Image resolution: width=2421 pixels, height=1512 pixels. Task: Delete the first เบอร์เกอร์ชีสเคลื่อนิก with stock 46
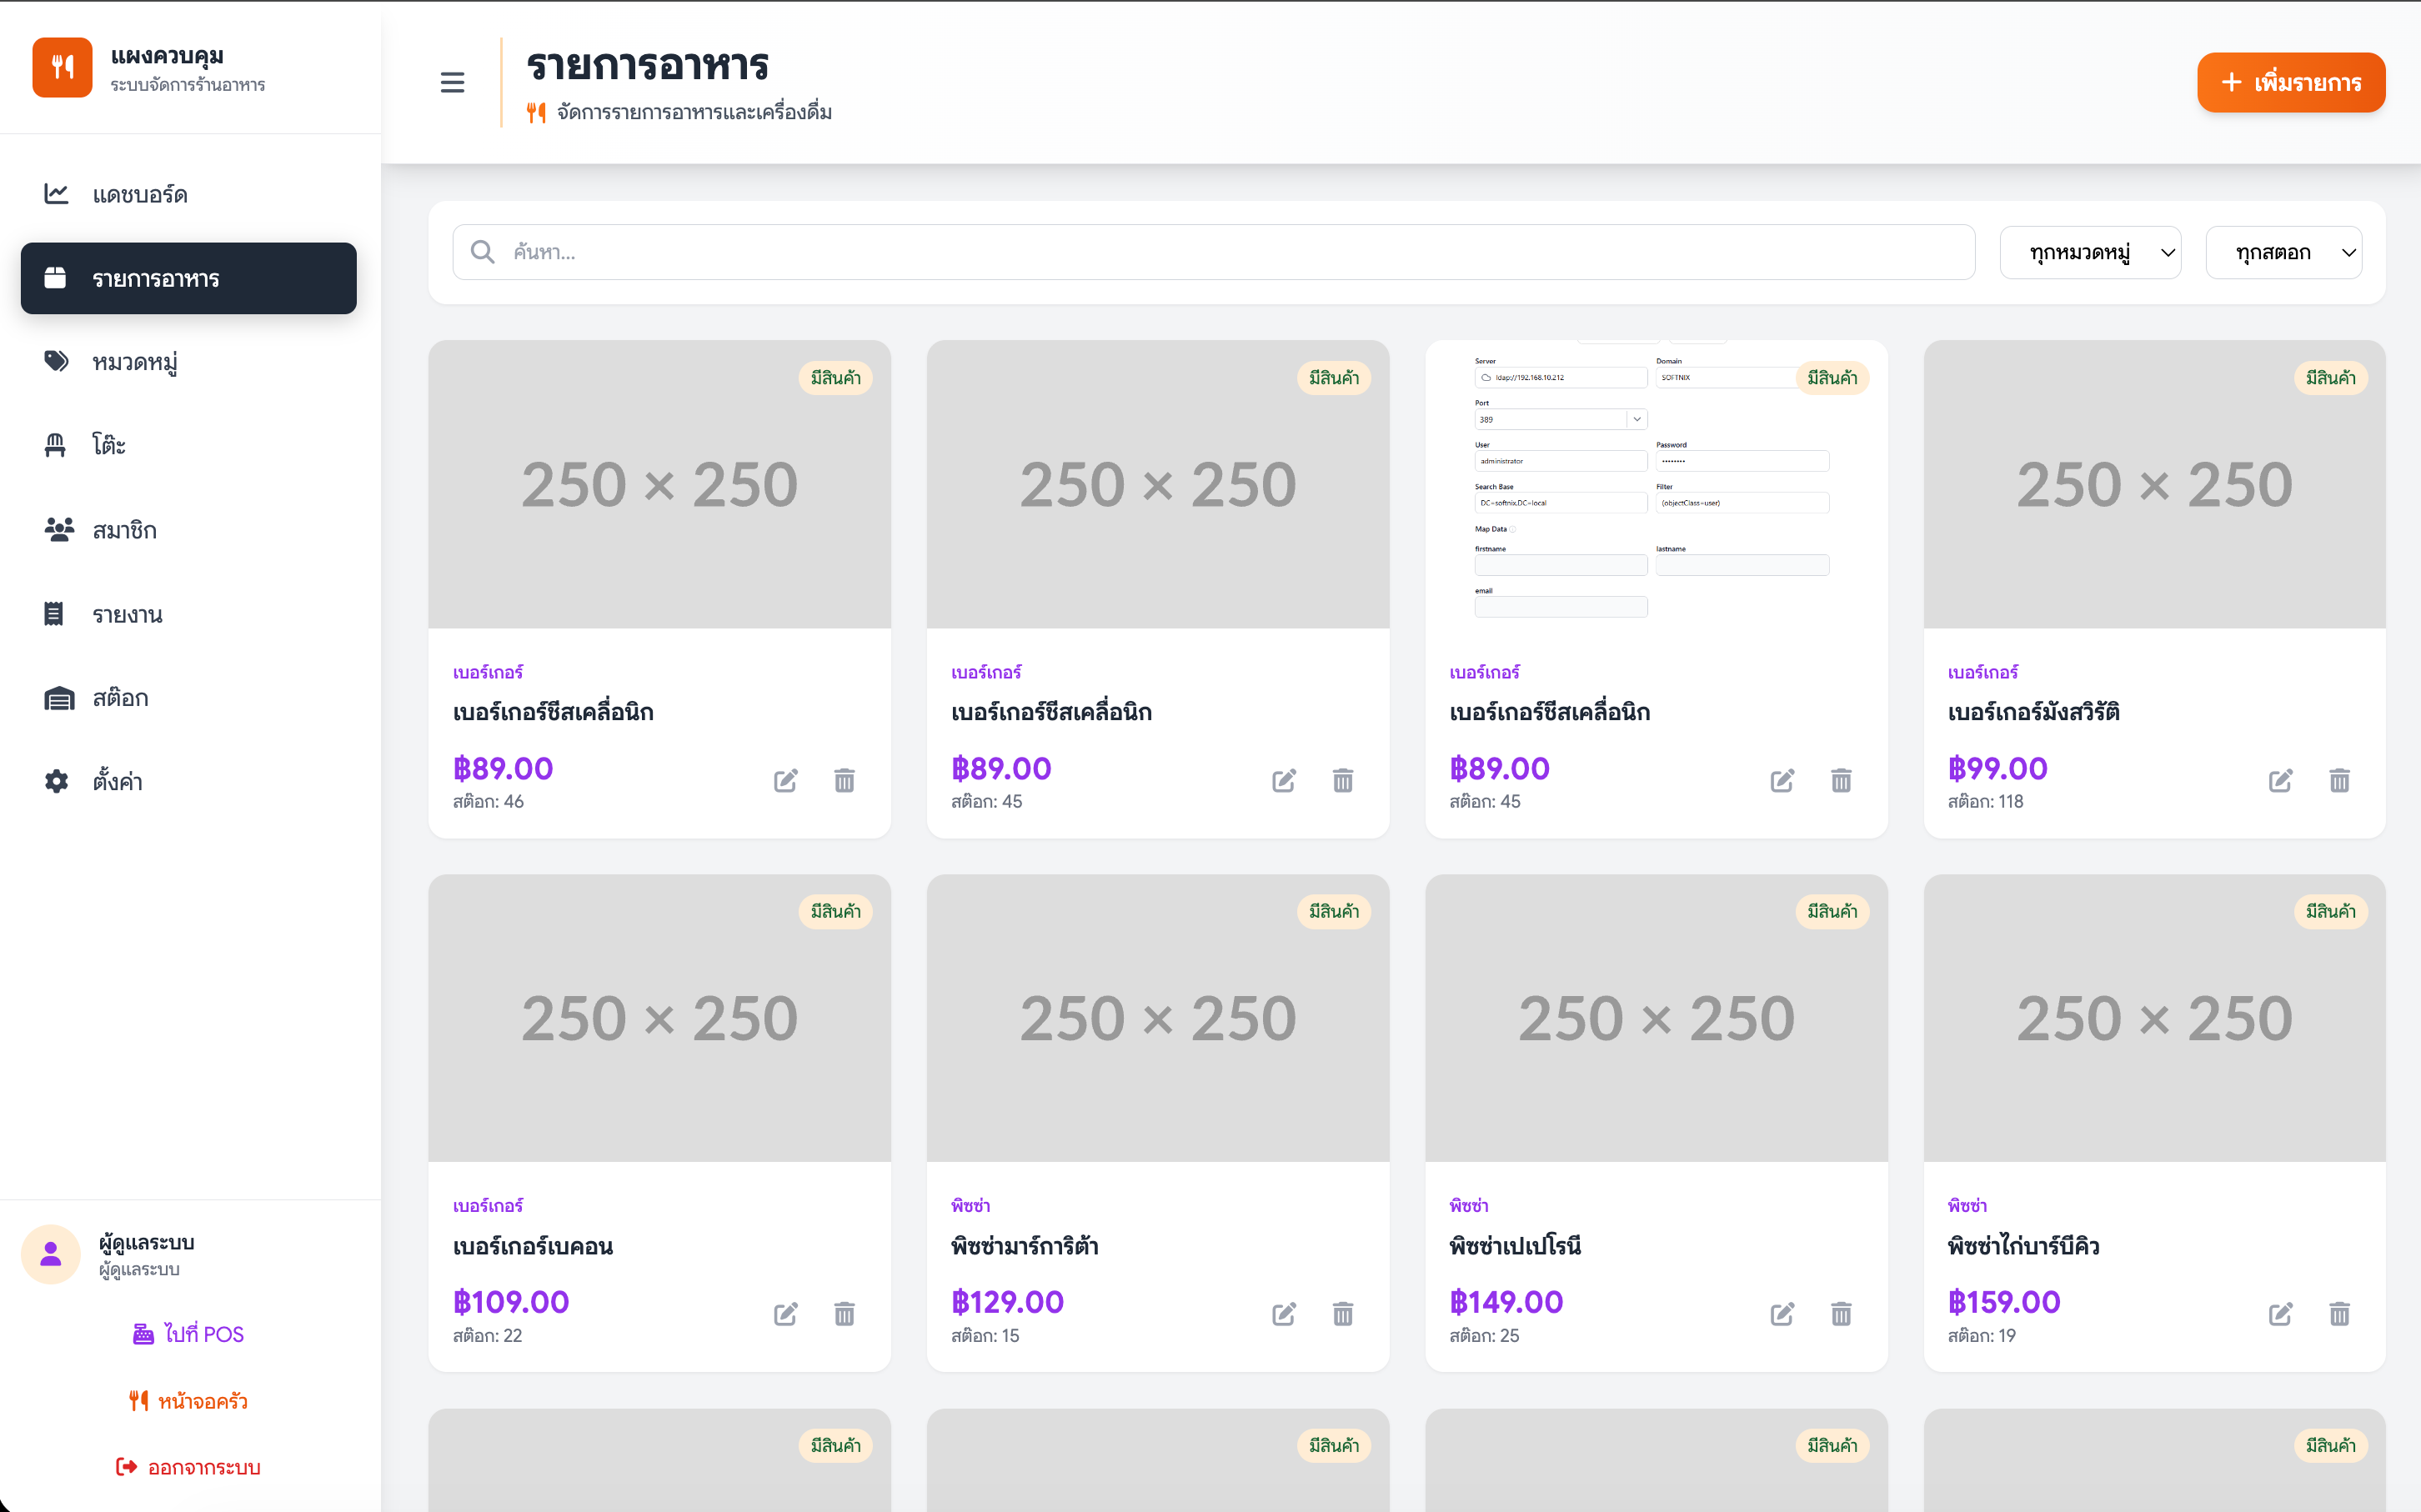click(x=844, y=780)
